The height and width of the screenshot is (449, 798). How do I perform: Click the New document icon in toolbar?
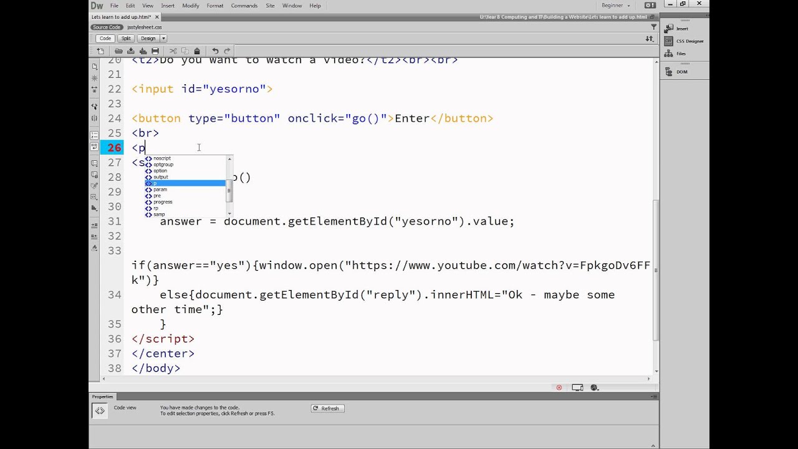tap(100, 51)
